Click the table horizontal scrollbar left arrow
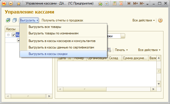Viewport: 170px width, 104px height. 60,89
